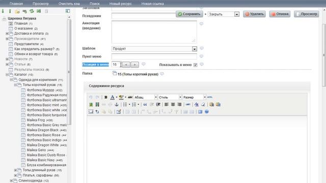Click Очистить кэш in top menu

(69, 4)
